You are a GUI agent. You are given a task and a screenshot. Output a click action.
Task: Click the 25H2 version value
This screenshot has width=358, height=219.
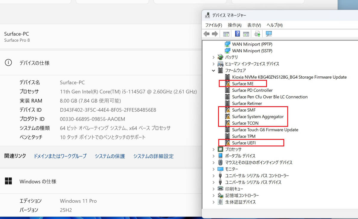tap(66, 210)
